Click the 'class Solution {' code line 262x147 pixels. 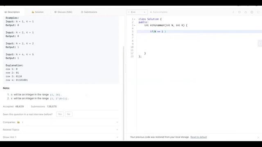(x=150, y=19)
